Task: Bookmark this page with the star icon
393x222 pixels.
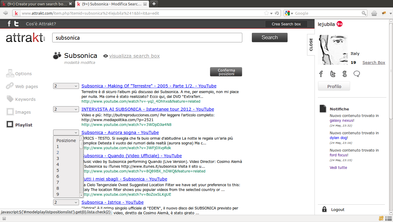Action: click(266, 13)
